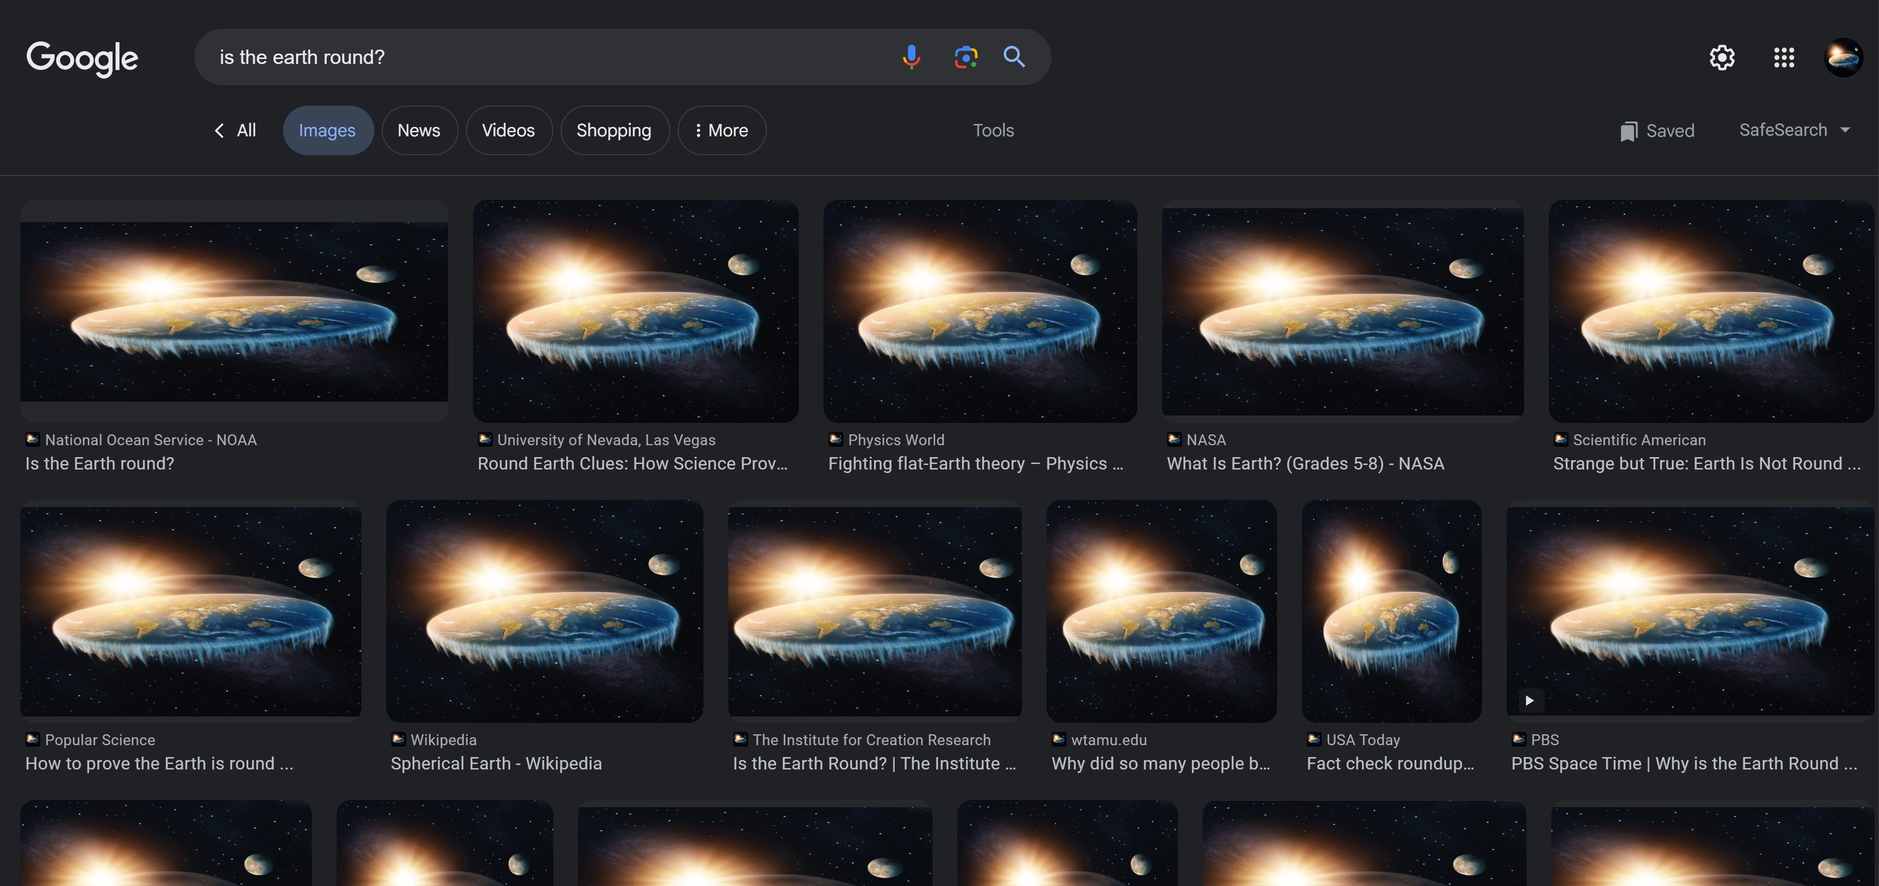Open NASA What Is Earth result
The image size is (1879, 886).
point(1305,464)
